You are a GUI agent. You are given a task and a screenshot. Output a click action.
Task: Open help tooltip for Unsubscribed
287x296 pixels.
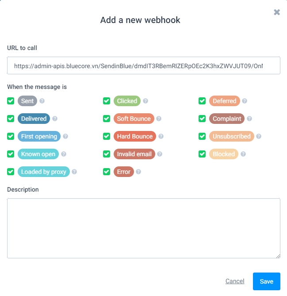click(259, 136)
